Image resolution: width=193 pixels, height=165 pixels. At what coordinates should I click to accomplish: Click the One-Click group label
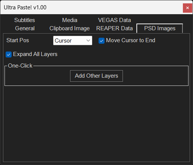click(x=20, y=66)
